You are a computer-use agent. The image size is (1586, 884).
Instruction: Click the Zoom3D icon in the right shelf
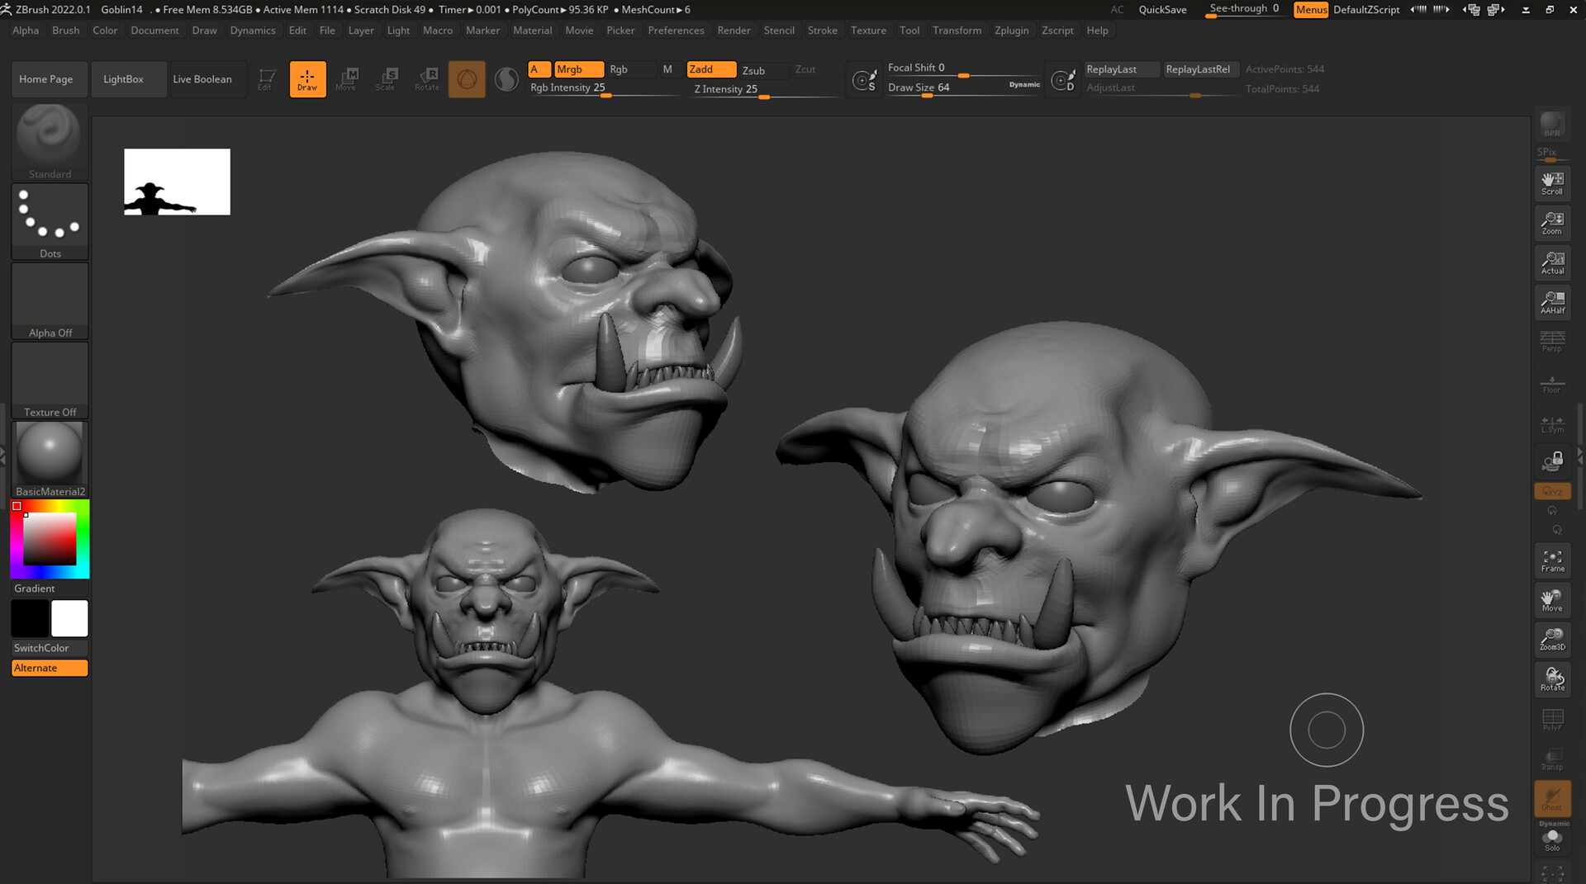(x=1552, y=638)
